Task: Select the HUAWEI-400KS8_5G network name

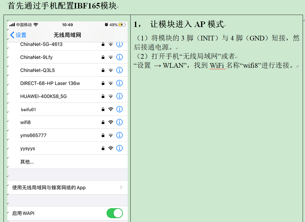Action: tap(43, 96)
